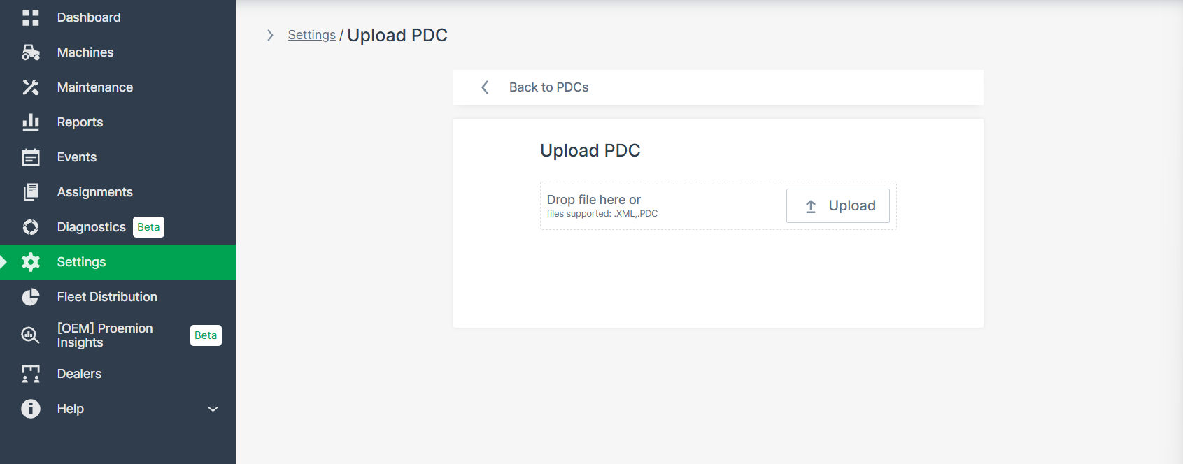Image resolution: width=1183 pixels, height=464 pixels.
Task: Click the drop file area
Action: click(x=658, y=206)
